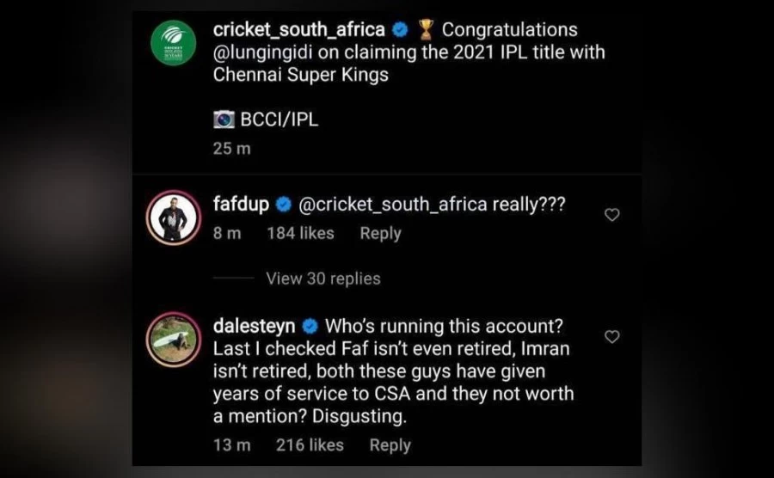Click dalesteyn's profile avatar
The image size is (774, 478).
point(175,340)
